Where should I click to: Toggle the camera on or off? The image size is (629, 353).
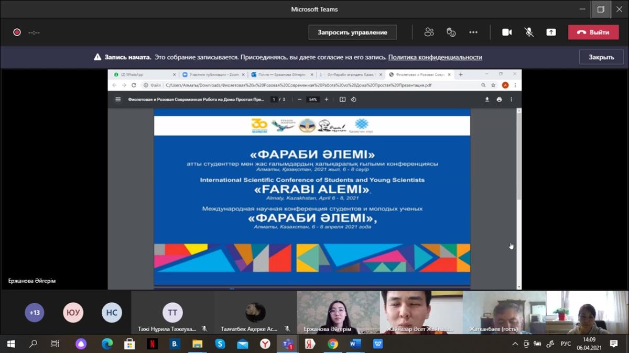[507, 32]
